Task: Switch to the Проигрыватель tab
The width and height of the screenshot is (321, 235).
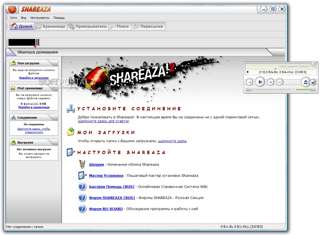Action: tap(88, 26)
